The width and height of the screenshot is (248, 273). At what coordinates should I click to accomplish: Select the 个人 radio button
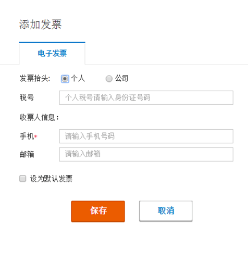pyautogui.click(x=65, y=79)
